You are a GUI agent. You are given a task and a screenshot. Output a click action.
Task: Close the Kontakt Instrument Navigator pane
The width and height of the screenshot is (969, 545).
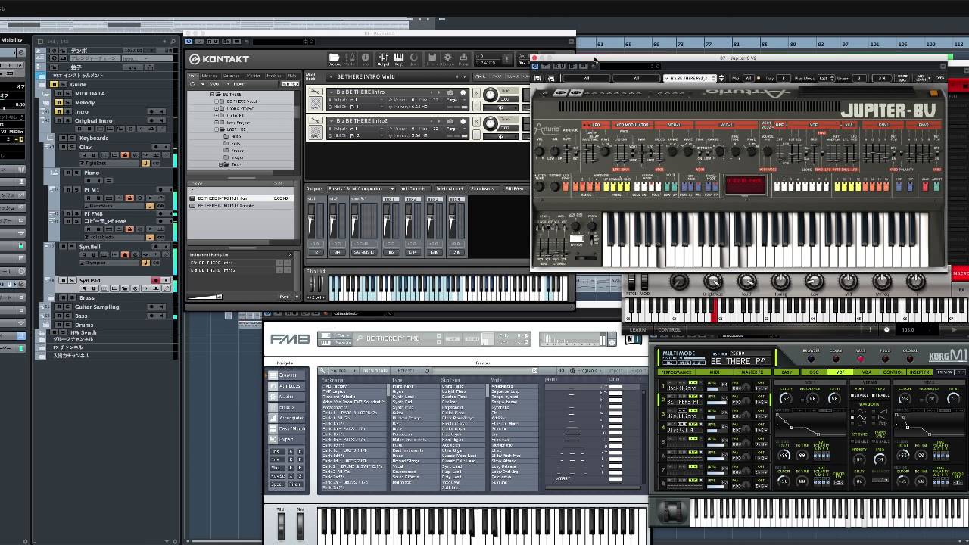point(290,254)
